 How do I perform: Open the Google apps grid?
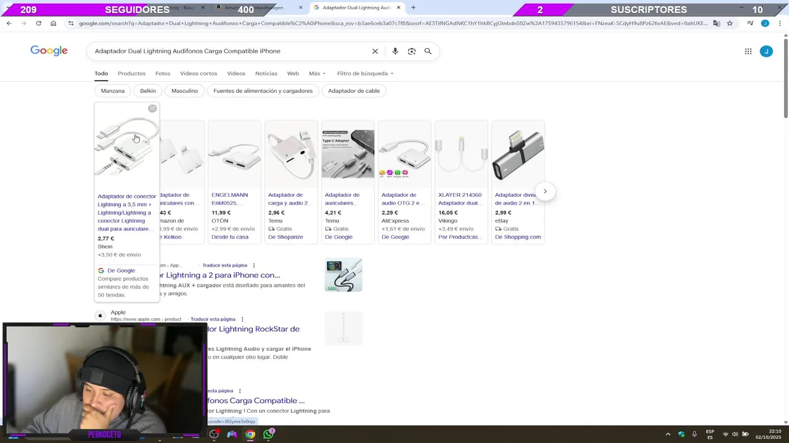748,52
